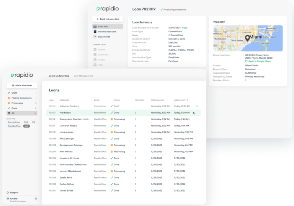Click Processing status icon for loan 702112
Screen dimensions: 294x206
[112, 119]
